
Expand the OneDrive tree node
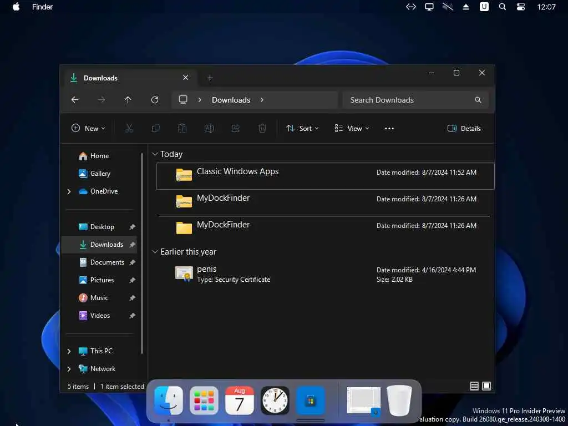pos(69,191)
